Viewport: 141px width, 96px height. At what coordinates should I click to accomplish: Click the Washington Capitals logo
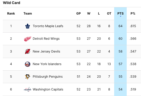pyautogui.click(x=28, y=89)
